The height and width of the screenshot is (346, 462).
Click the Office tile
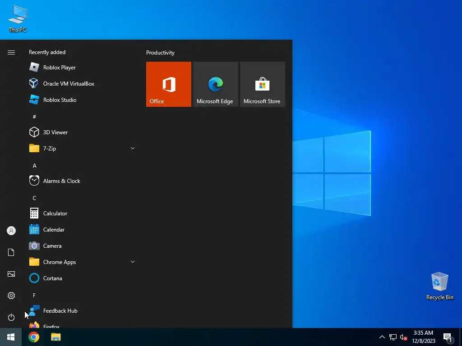coord(169,84)
